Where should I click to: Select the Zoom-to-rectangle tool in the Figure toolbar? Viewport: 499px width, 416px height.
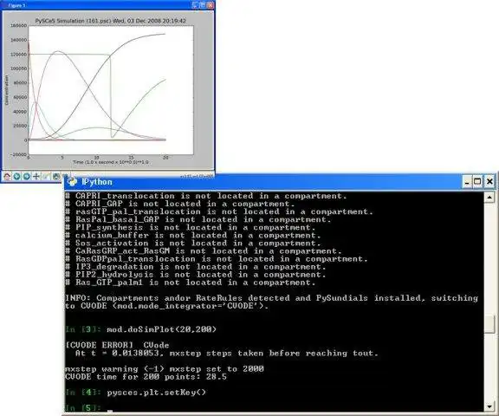(x=46, y=176)
